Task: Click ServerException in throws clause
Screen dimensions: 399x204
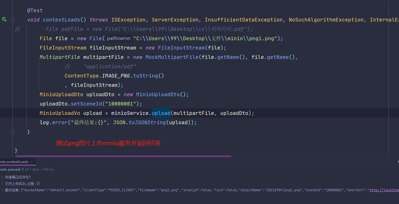Action: 175,20
